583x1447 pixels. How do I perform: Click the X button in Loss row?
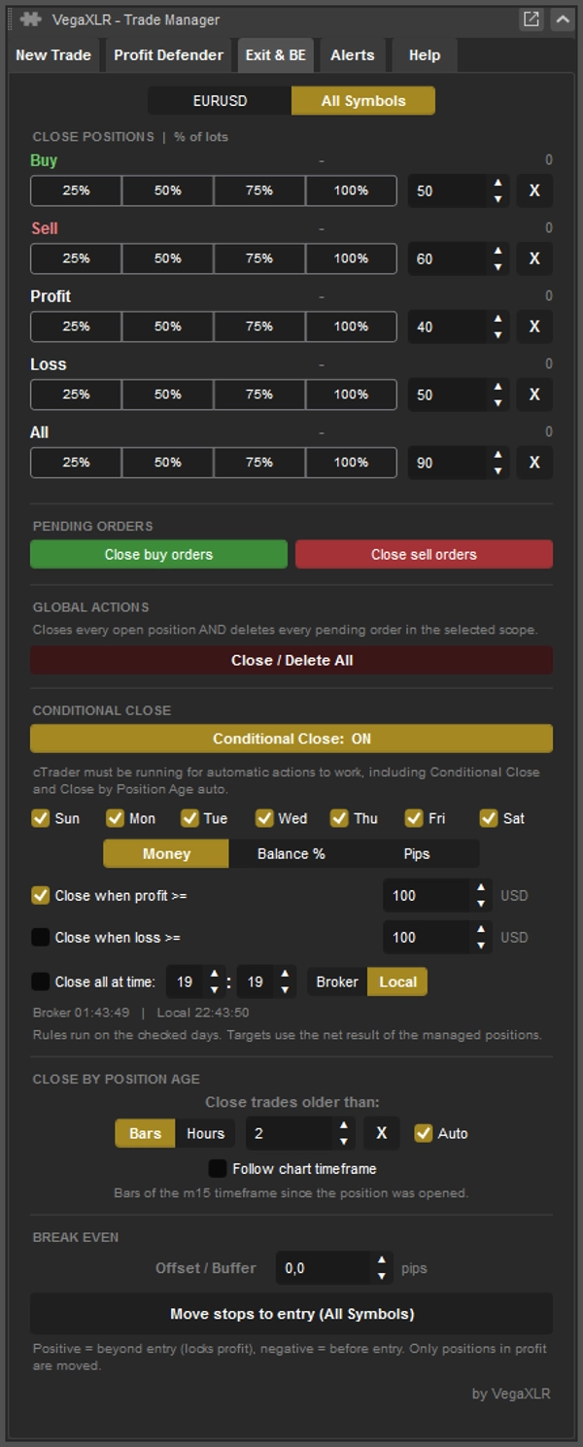tap(534, 395)
